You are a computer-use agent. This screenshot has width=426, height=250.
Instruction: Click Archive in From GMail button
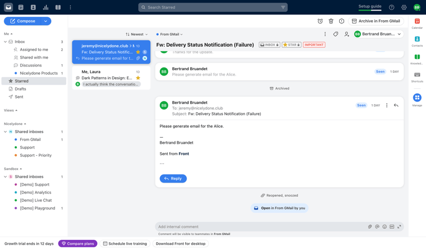[376, 21]
